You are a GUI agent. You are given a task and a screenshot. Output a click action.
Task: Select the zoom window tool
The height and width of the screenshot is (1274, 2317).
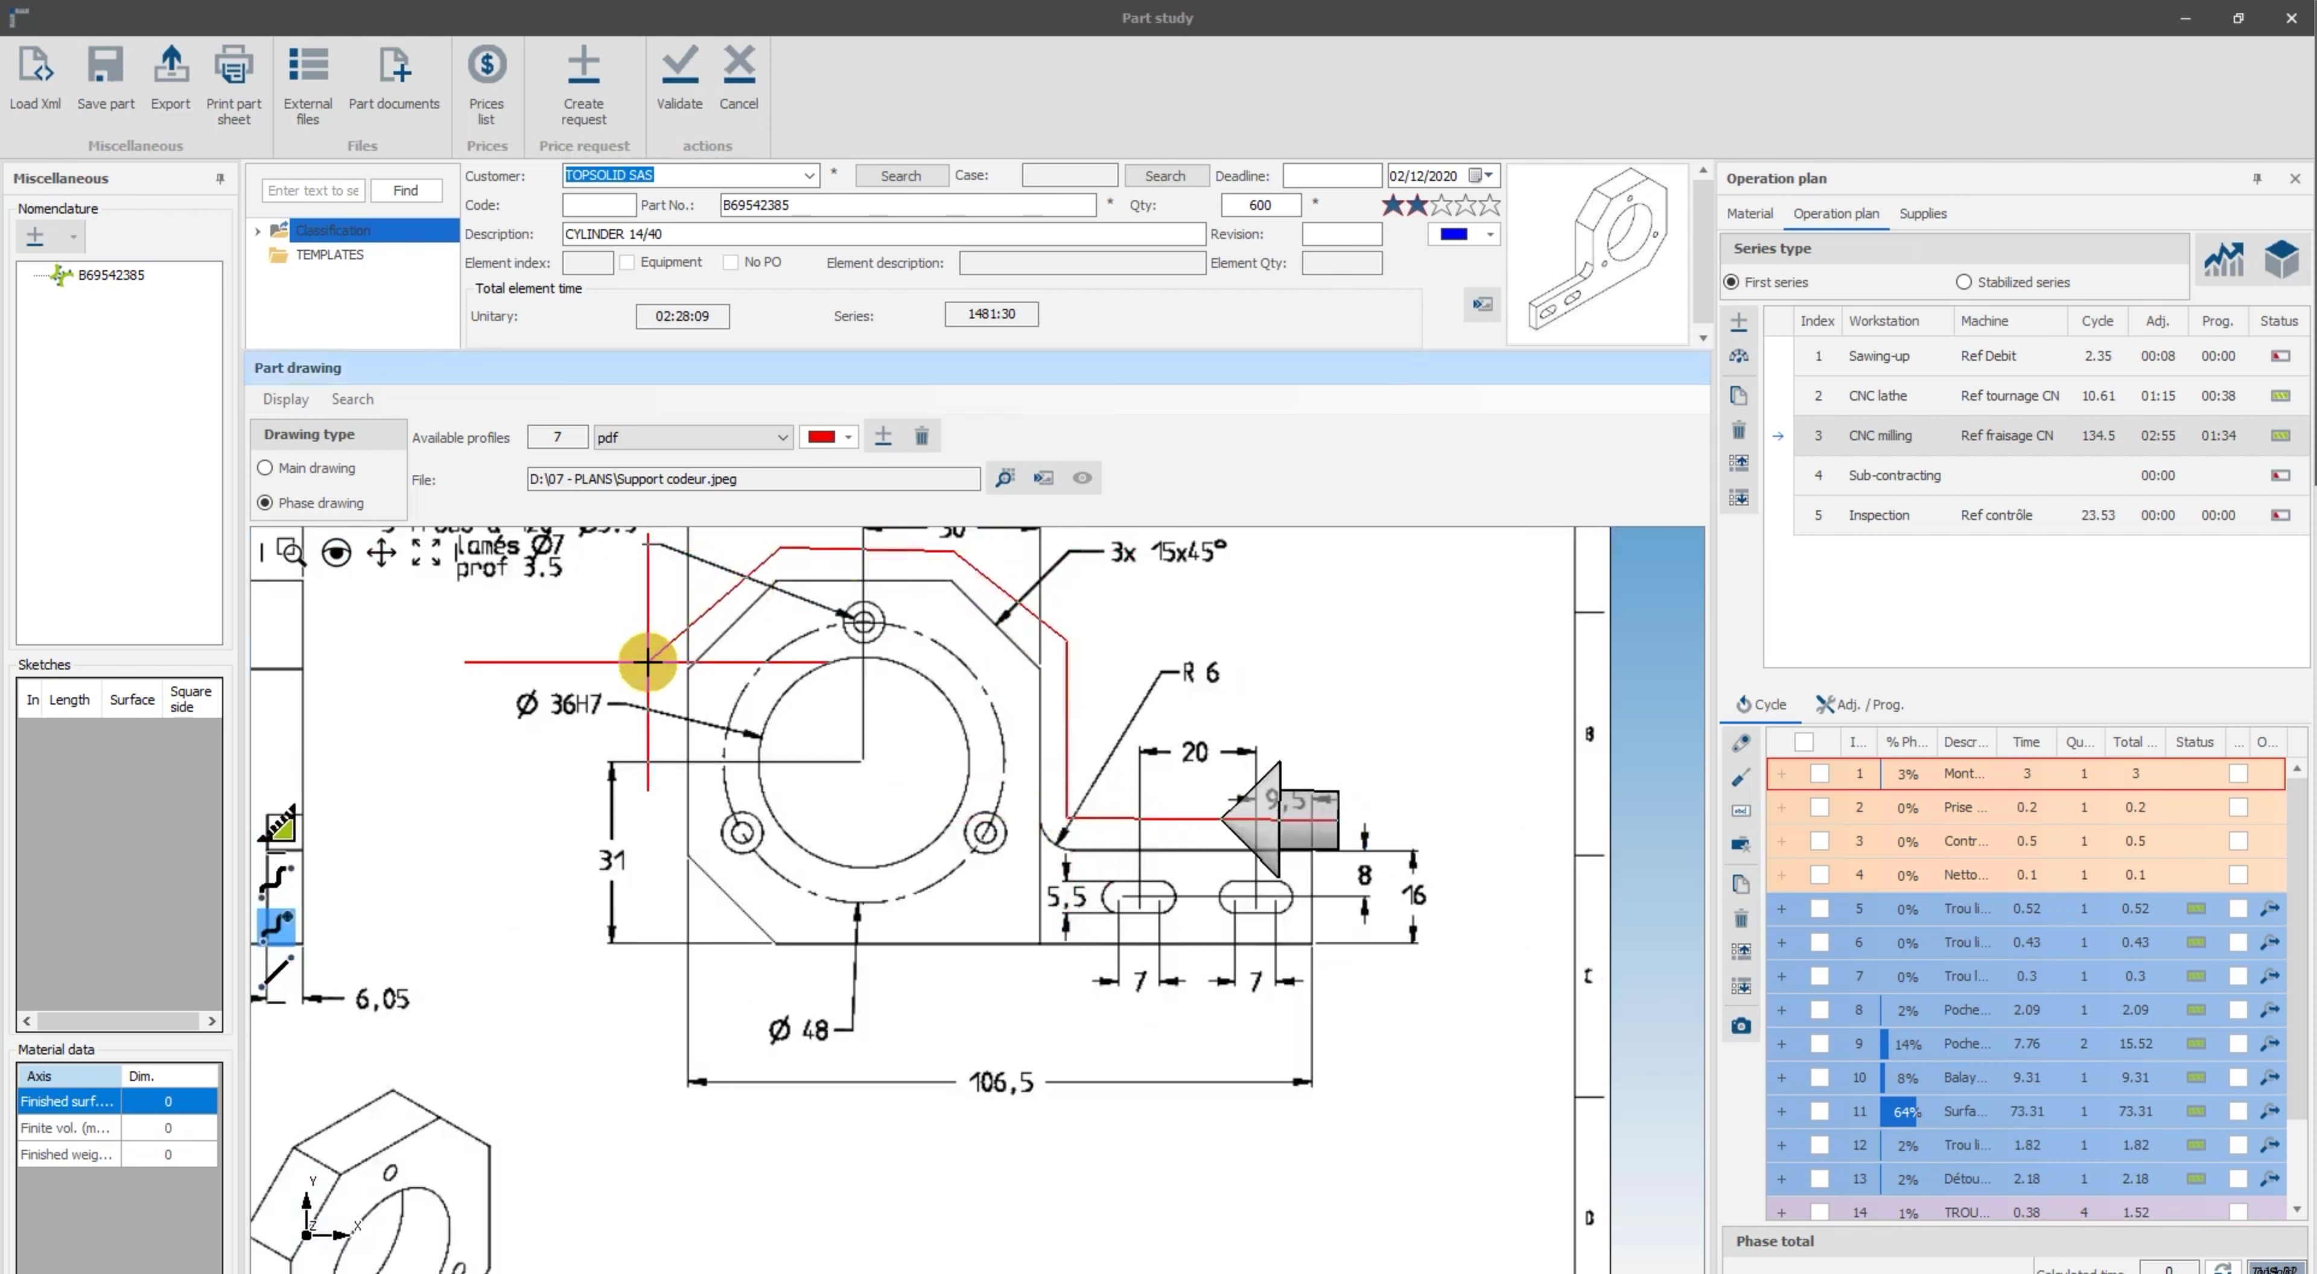click(290, 552)
